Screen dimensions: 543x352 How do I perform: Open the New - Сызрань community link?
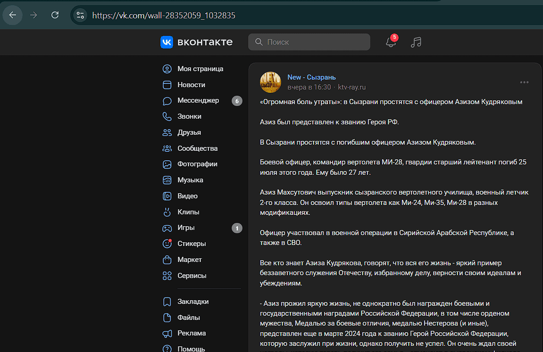pos(311,77)
